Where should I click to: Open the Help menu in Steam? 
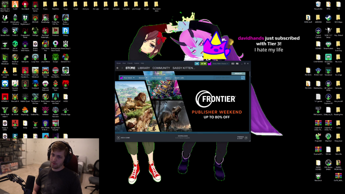[x=142, y=63]
